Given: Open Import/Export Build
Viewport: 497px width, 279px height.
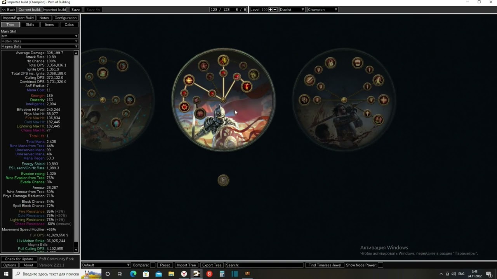Looking at the screenshot, I should (18, 18).
